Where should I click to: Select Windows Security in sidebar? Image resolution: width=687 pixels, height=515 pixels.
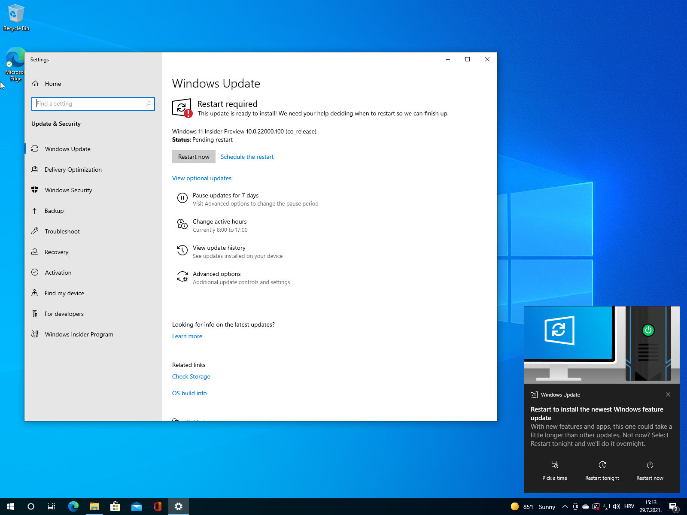point(68,190)
